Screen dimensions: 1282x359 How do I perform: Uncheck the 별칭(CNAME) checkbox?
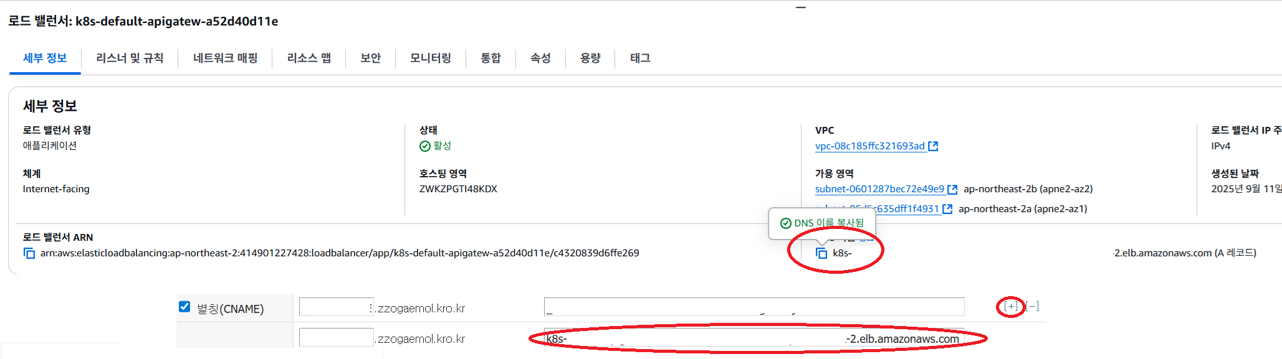point(184,307)
